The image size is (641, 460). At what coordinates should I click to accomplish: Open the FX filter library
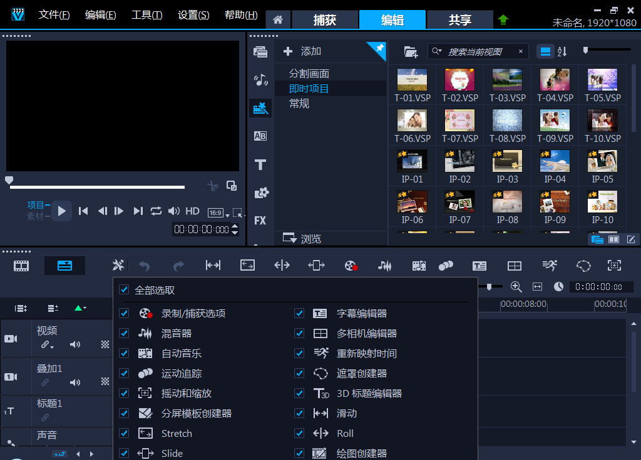(x=260, y=221)
